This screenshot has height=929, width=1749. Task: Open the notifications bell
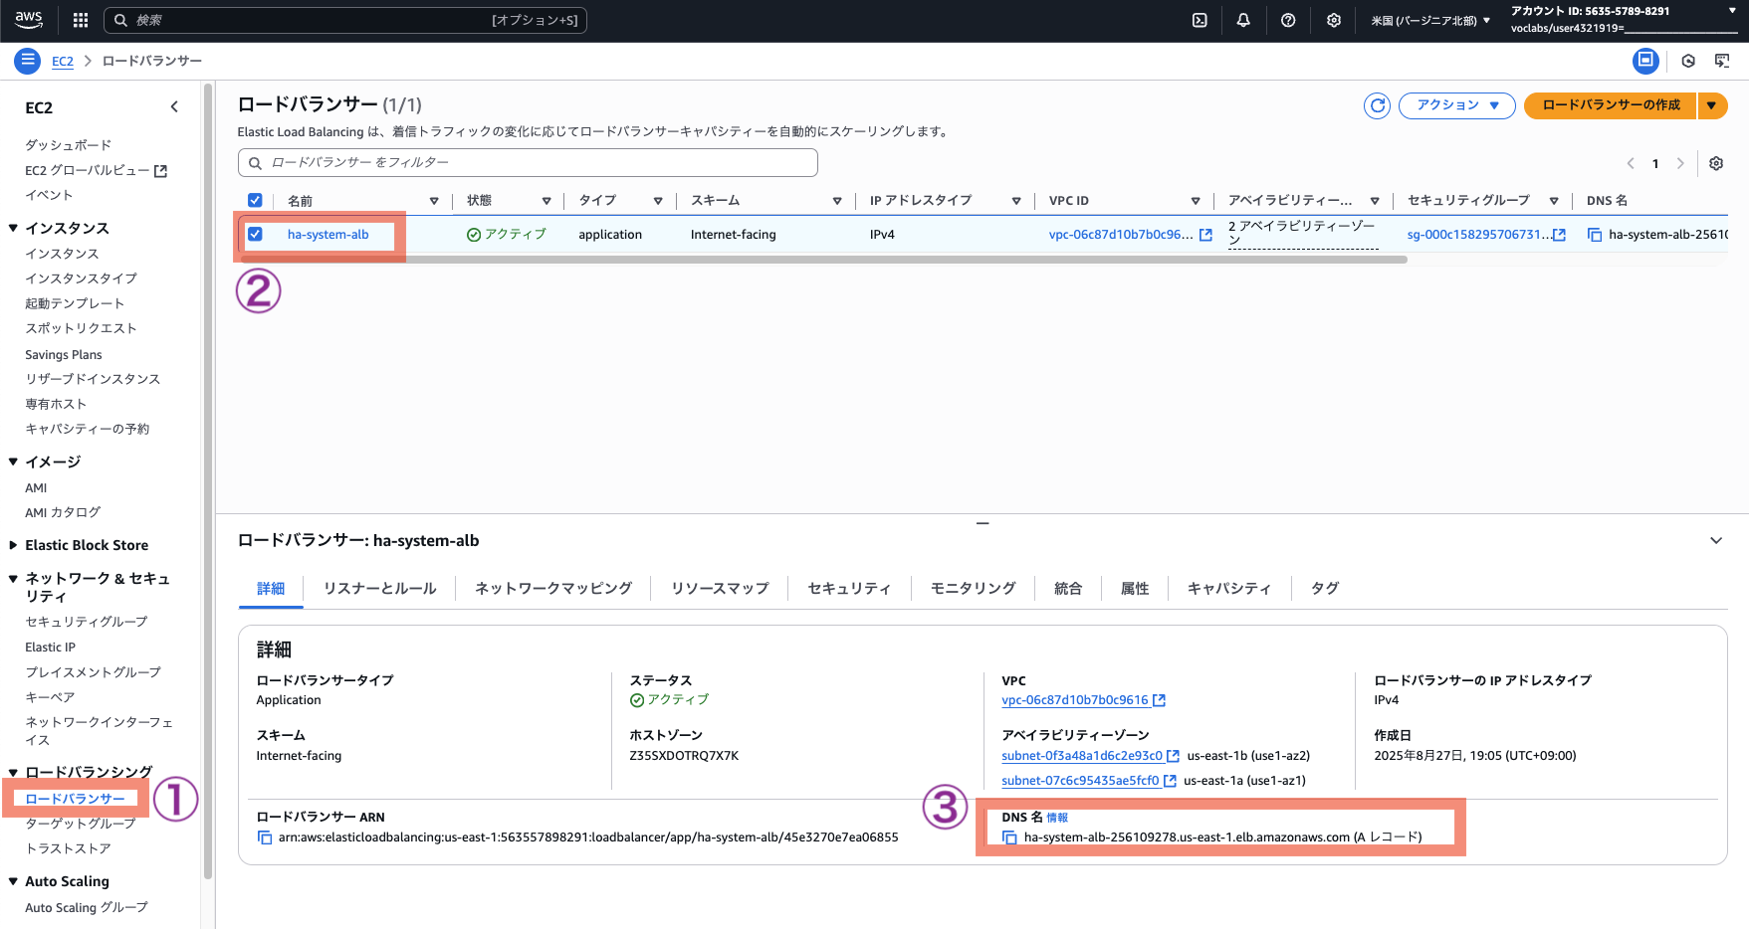coord(1243,20)
